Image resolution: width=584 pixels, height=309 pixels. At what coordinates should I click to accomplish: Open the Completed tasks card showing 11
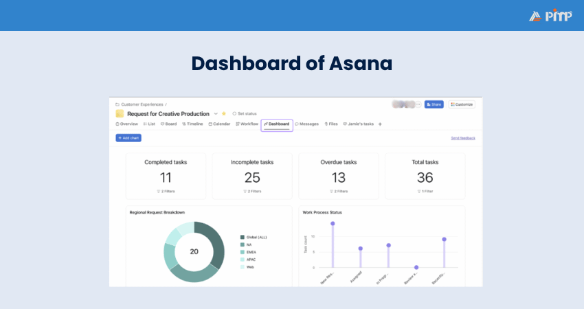(166, 176)
